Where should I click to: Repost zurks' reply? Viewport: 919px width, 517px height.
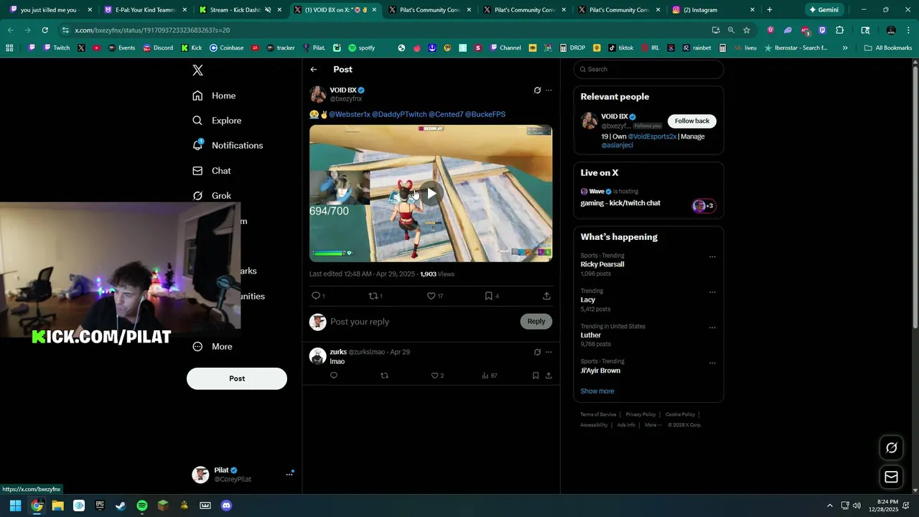coord(384,376)
